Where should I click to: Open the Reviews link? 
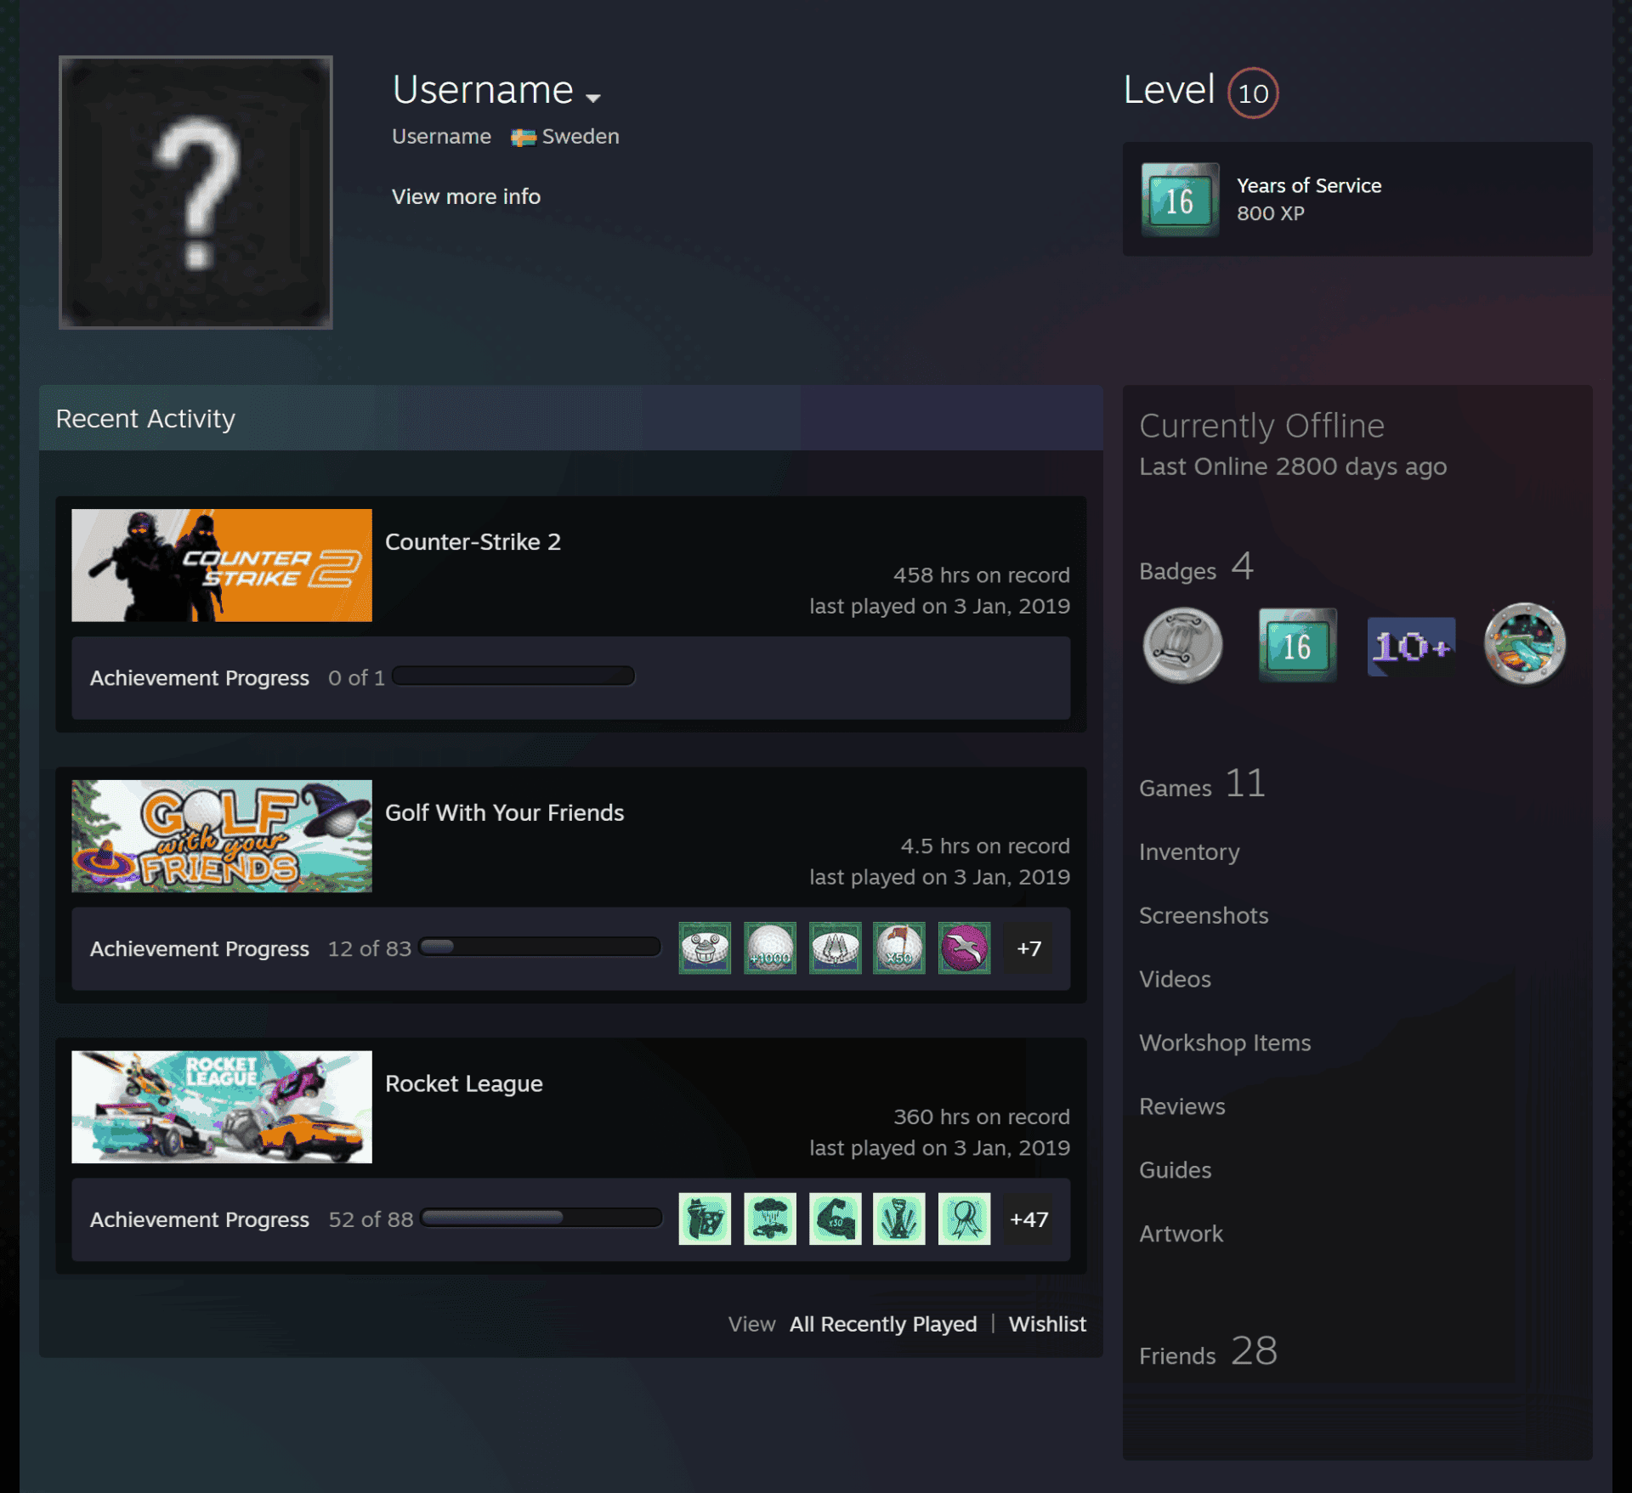1182,1106
